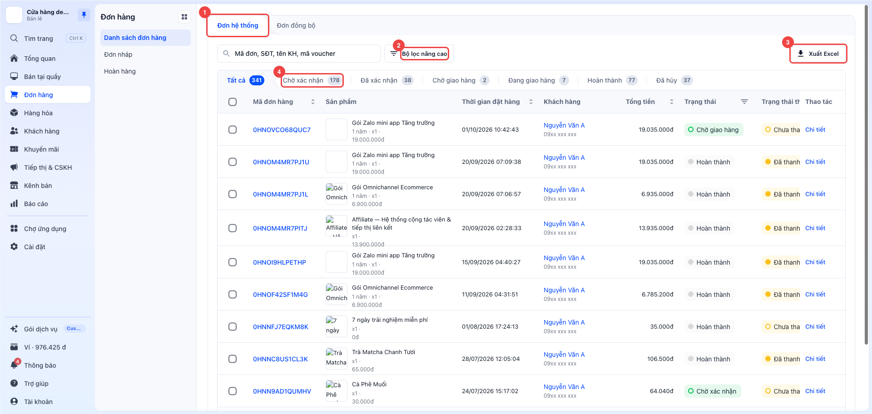The image size is (872, 414).
Task: Click the Chợ ứng dụng apps icon
Action: (14, 229)
